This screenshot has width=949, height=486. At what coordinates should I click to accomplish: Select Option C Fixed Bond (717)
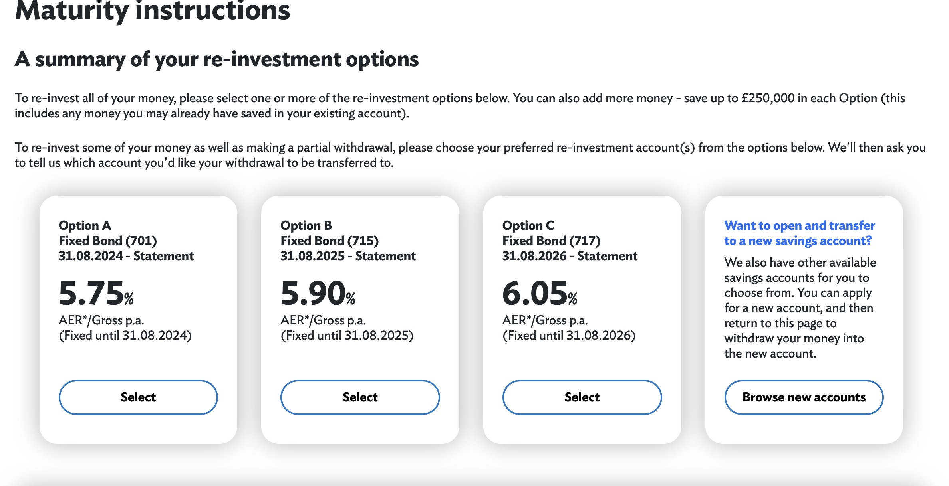[x=582, y=397]
